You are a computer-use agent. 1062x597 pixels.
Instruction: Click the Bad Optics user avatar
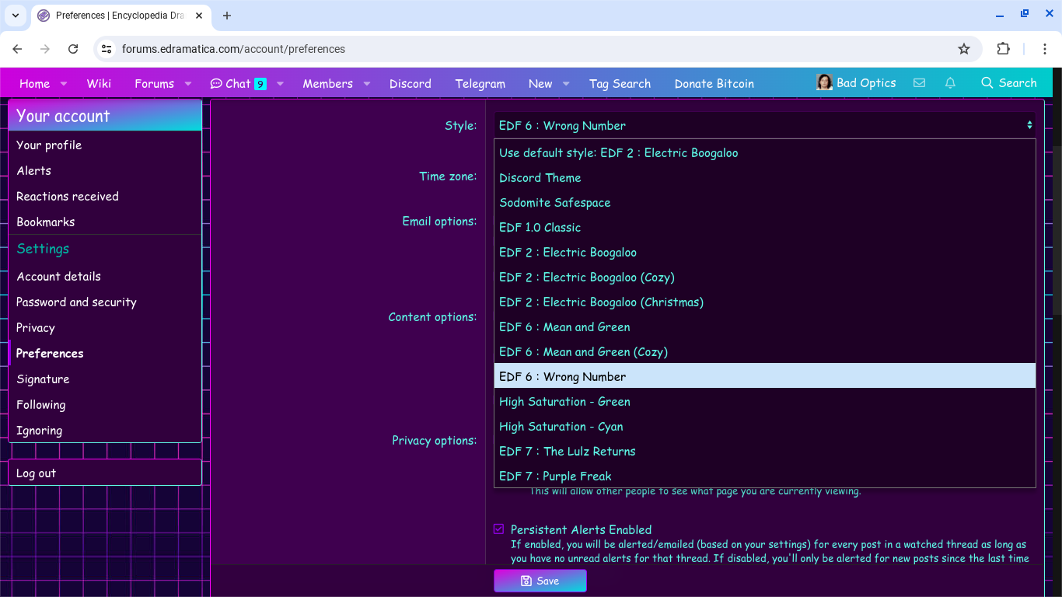tap(824, 83)
